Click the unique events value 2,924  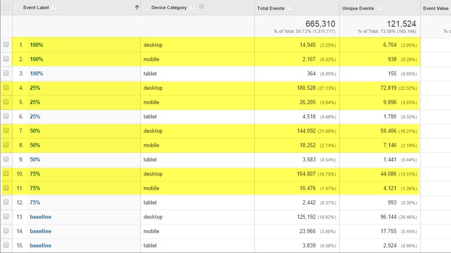(x=390, y=246)
